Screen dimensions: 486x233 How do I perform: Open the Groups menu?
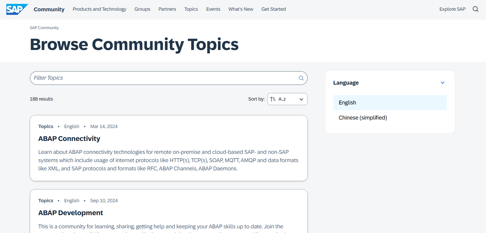click(142, 9)
